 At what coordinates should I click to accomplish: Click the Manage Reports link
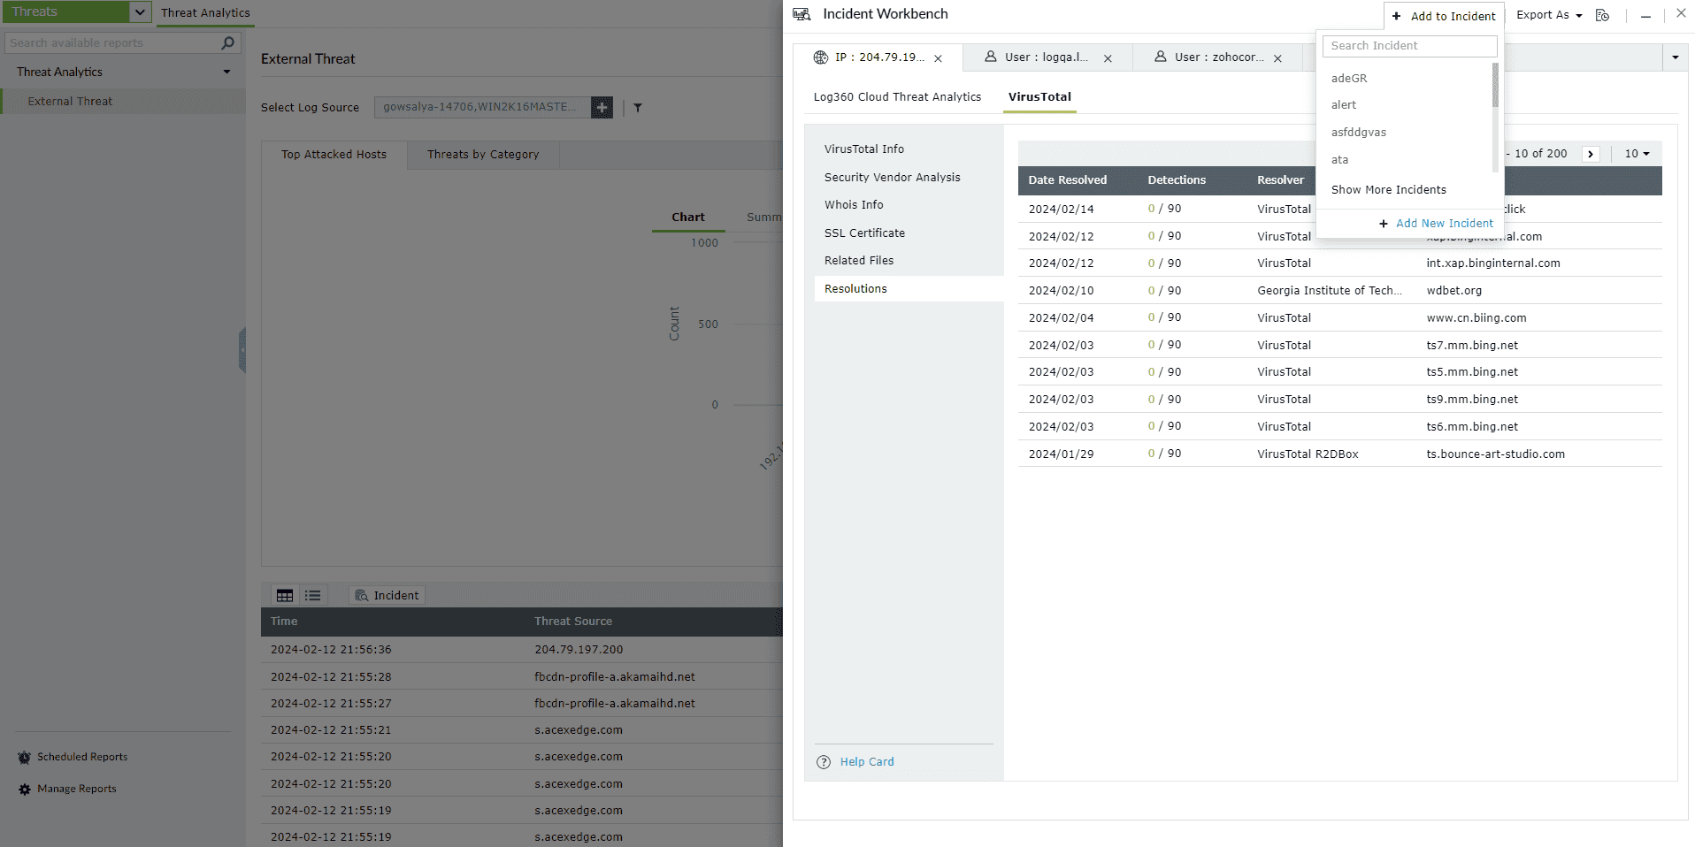click(x=76, y=789)
